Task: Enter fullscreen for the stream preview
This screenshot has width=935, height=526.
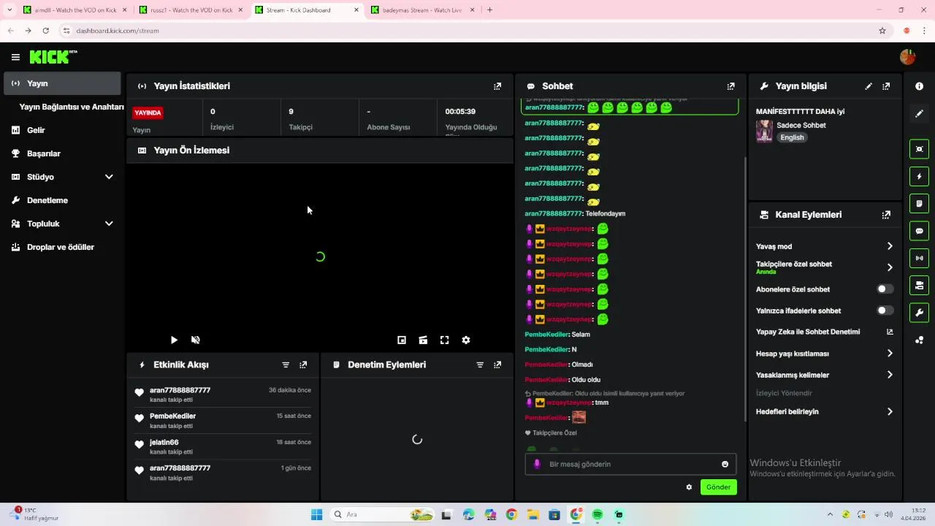Action: [x=444, y=340]
